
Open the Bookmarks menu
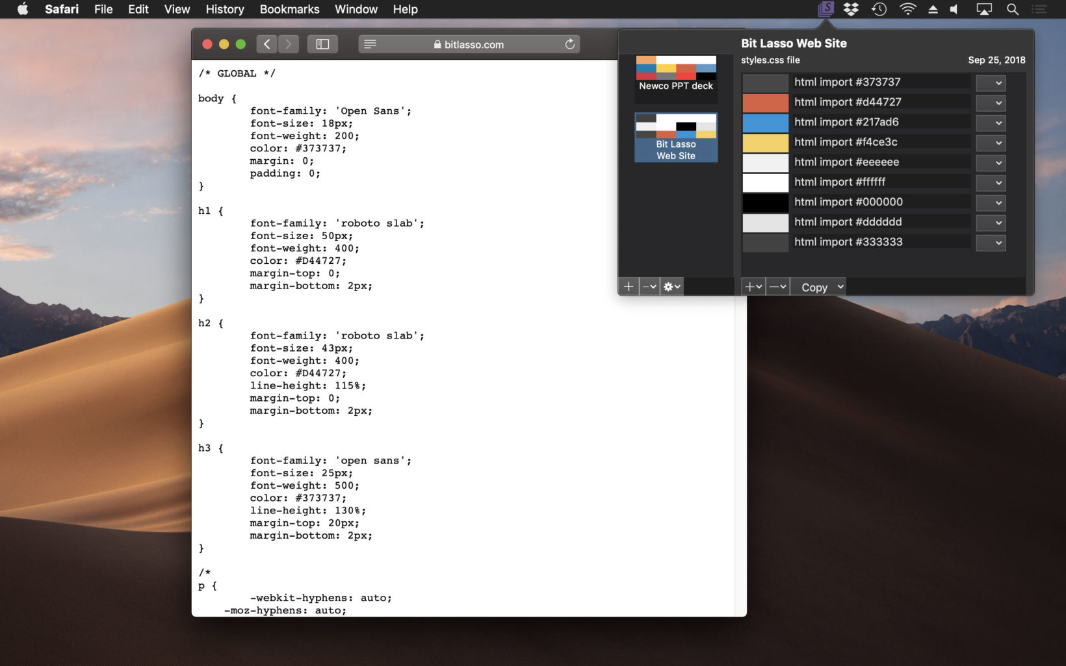289,9
